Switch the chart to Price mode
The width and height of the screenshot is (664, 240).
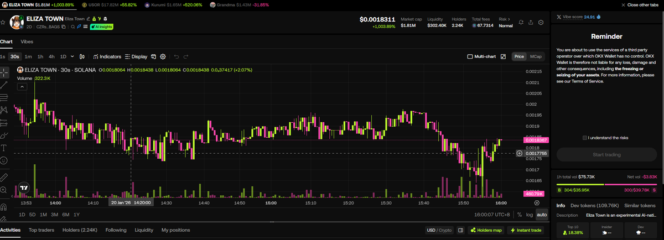[519, 56]
